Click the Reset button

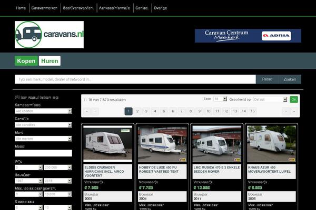pyautogui.click(x=267, y=79)
